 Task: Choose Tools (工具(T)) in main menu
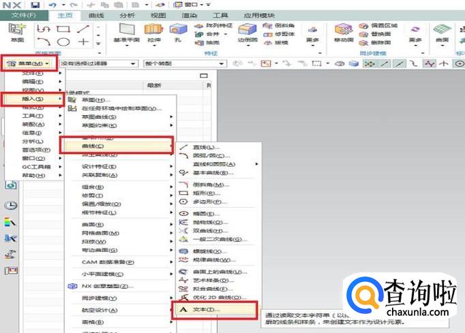33,116
